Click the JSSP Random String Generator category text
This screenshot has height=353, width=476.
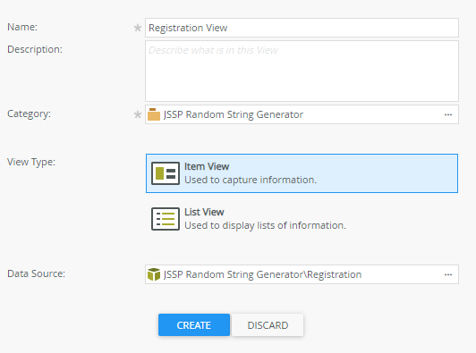click(234, 114)
